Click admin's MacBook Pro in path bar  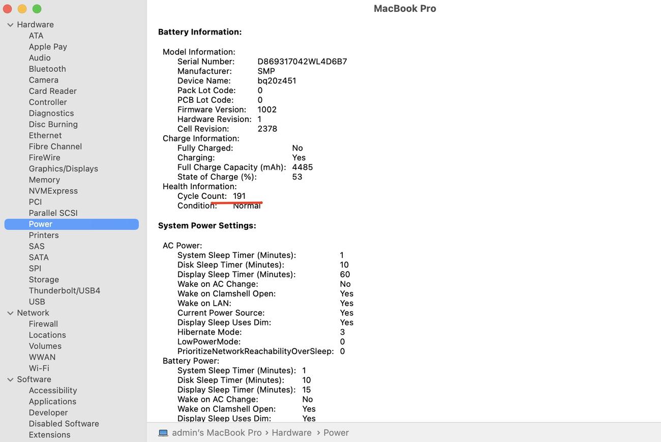[217, 433]
